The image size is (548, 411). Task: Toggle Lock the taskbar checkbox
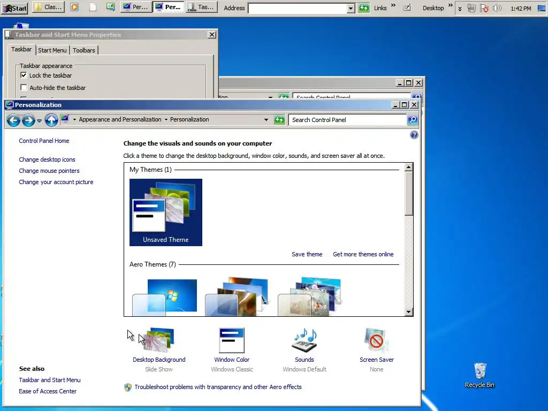point(24,75)
